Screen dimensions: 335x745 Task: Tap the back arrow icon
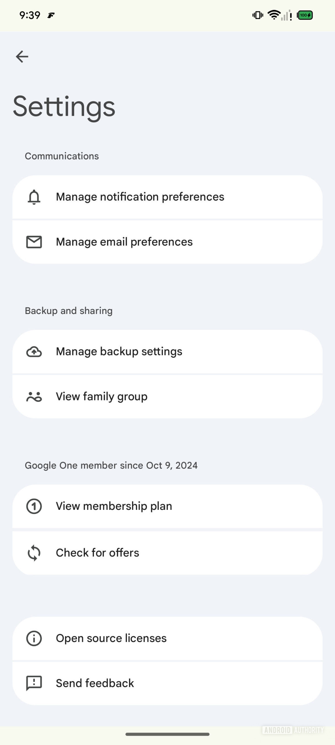[x=22, y=56]
